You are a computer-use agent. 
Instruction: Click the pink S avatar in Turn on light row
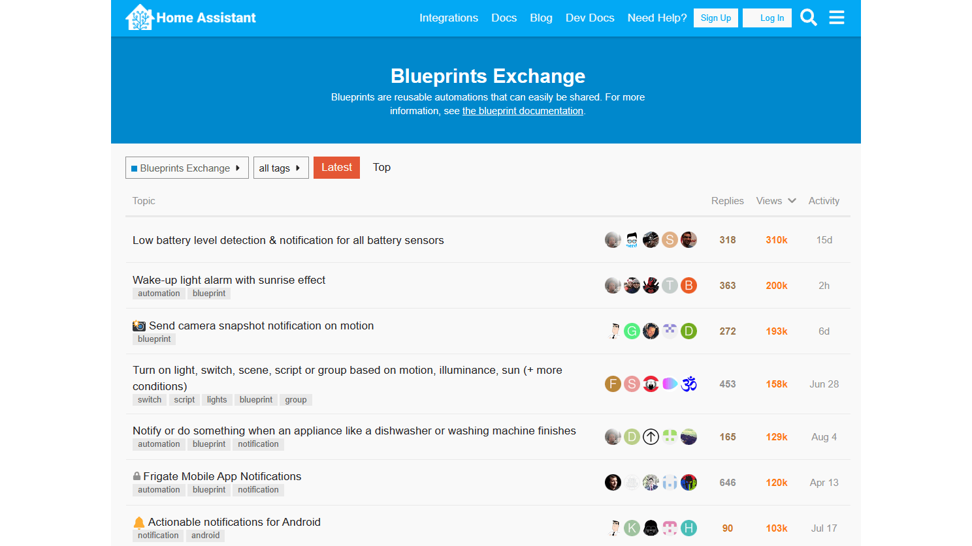coord(632,384)
